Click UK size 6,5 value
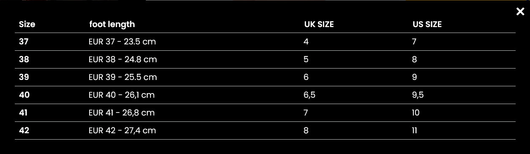Screen dimensions: 530x154 (309, 95)
